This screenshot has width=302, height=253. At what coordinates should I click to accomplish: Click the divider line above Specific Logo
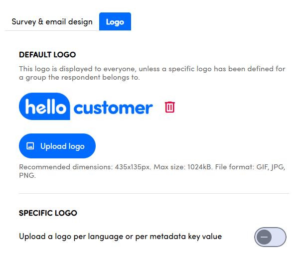pyautogui.click(x=153, y=193)
